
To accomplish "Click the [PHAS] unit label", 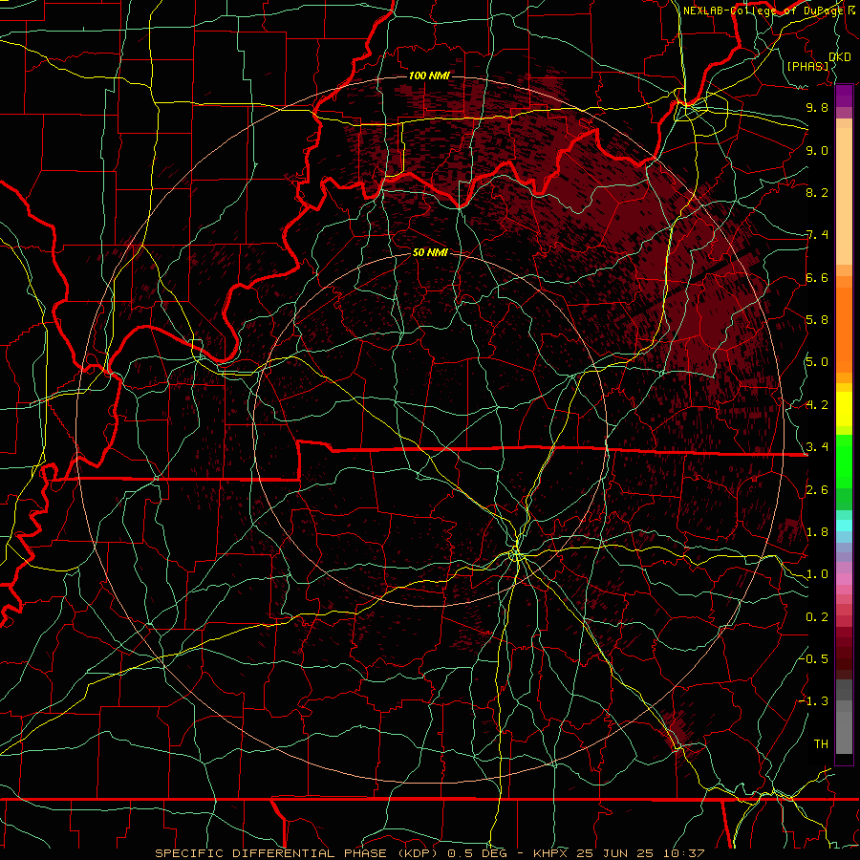I will pos(807,66).
